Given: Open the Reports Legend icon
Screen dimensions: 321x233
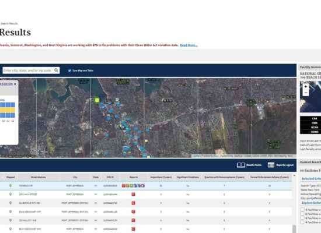Looking at the screenshot, I should click(271, 165).
